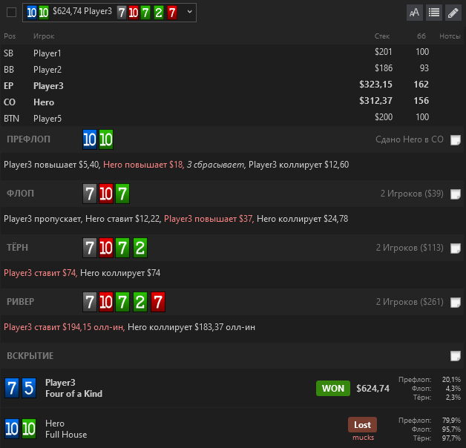This screenshot has height=448, width=466.
Task: Click the 'Сдано Hero в CO' label
Action: (x=410, y=139)
